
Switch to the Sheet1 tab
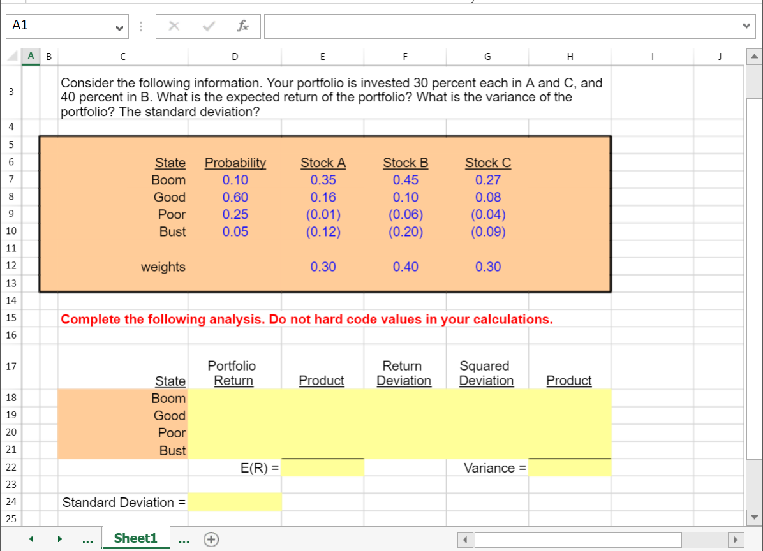tap(136, 538)
